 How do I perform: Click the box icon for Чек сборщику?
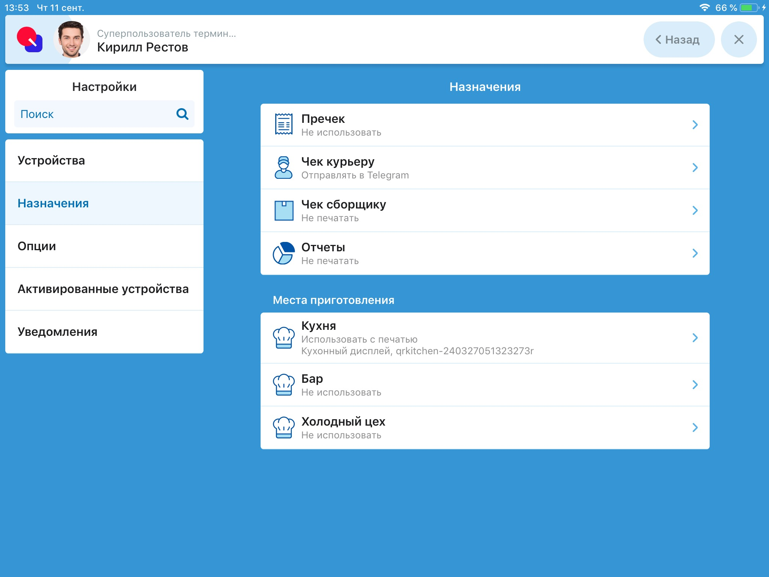[283, 210]
